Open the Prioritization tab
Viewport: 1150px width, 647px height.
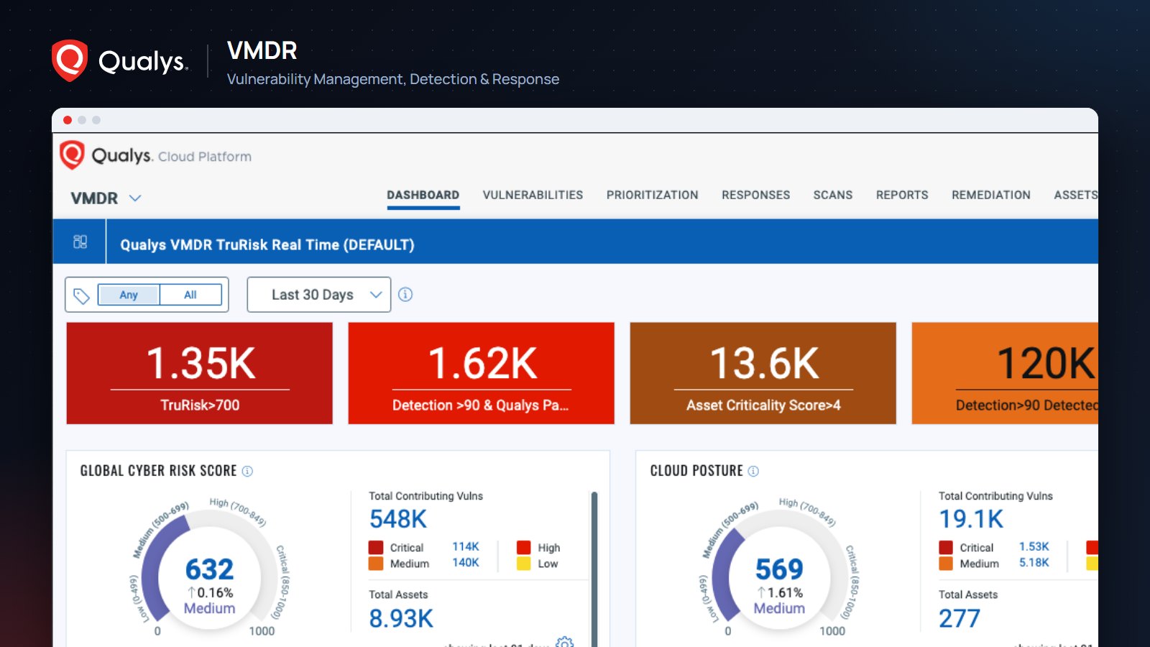tap(652, 195)
